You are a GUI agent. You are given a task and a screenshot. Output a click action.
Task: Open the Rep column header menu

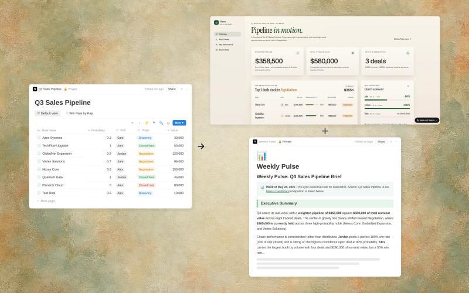click(x=121, y=130)
